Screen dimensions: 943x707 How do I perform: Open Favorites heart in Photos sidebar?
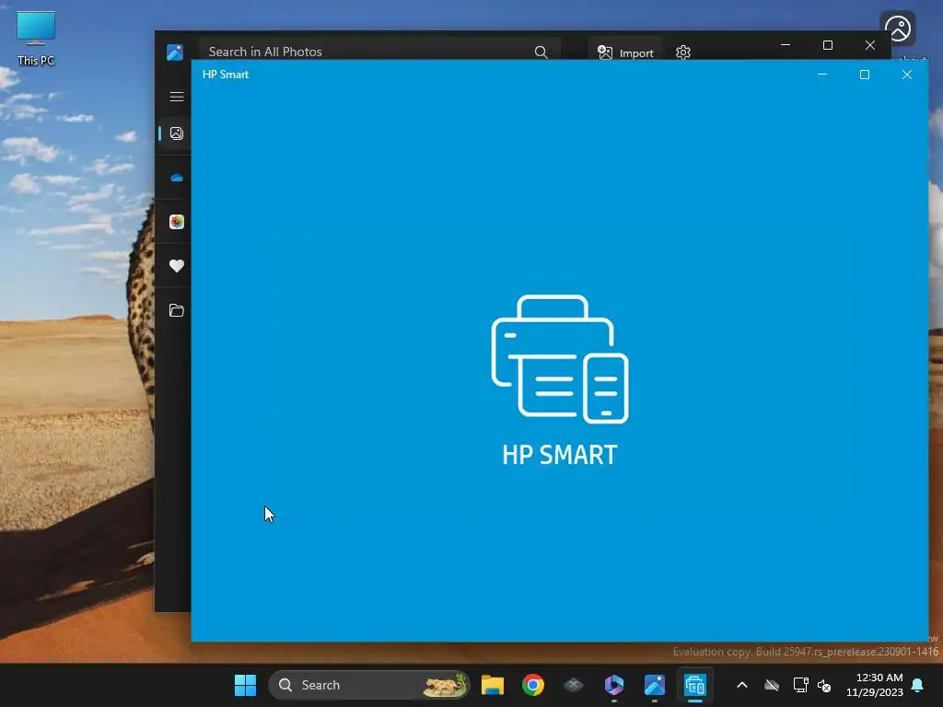coord(176,266)
